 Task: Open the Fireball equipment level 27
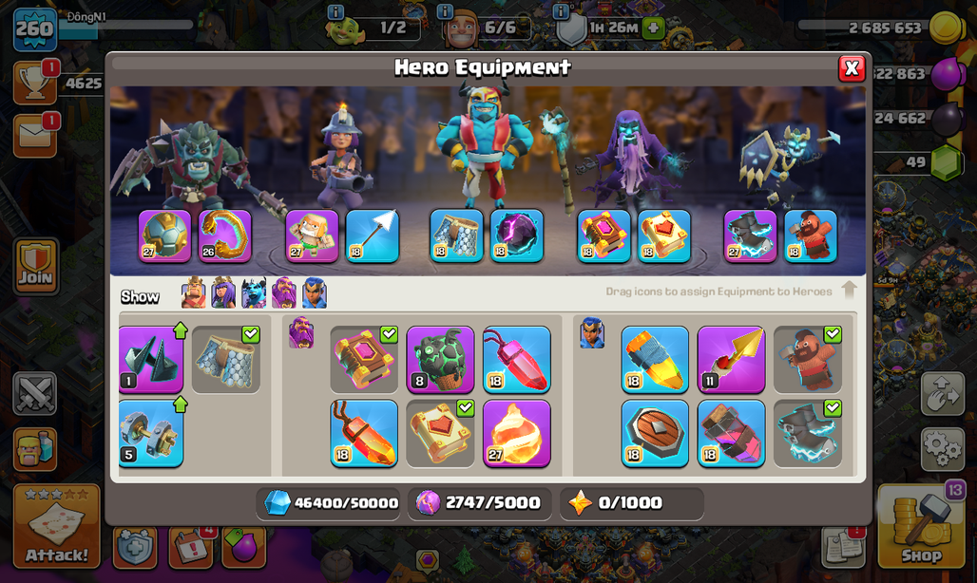click(517, 433)
